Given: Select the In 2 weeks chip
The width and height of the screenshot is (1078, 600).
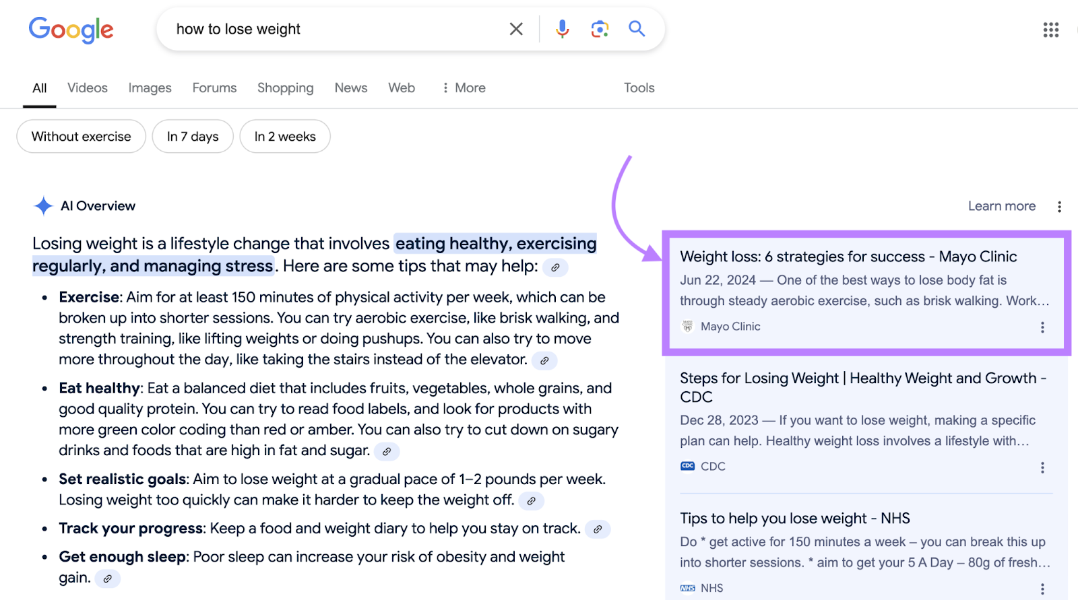Looking at the screenshot, I should (x=285, y=137).
